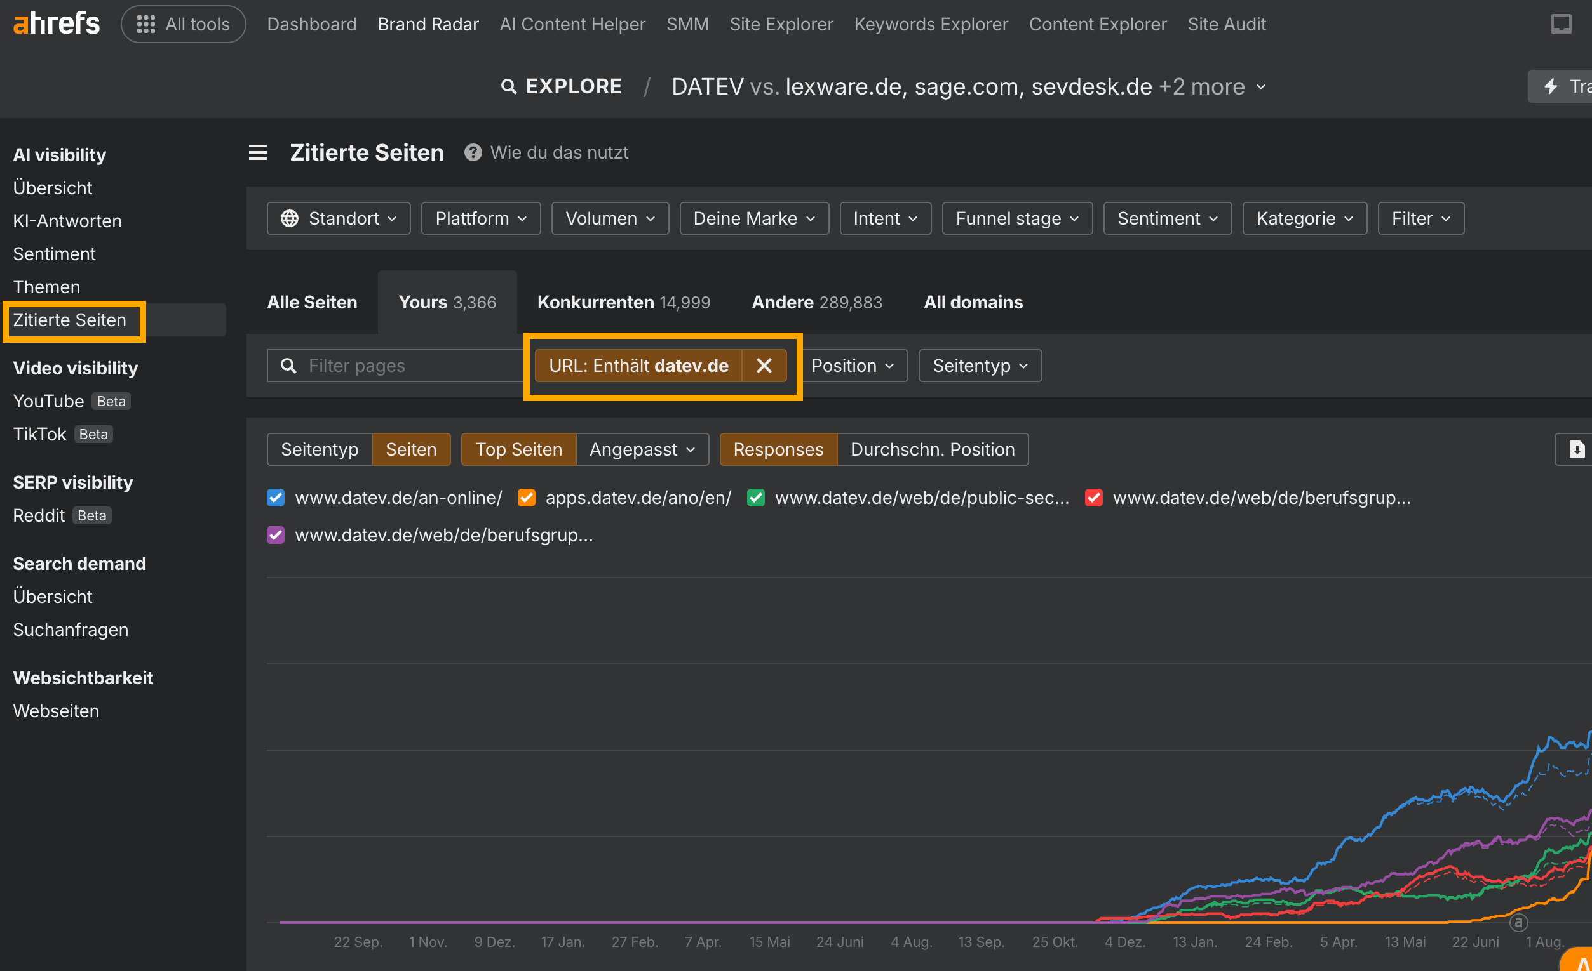Uncheck apps.datev.de/ano/en/ series
Screen dimensions: 1592x971
click(x=527, y=498)
